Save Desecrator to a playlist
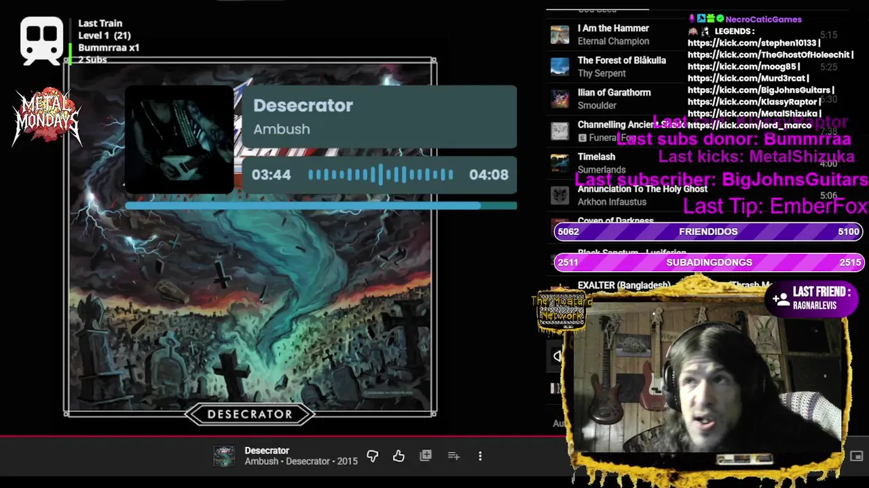 454,456
